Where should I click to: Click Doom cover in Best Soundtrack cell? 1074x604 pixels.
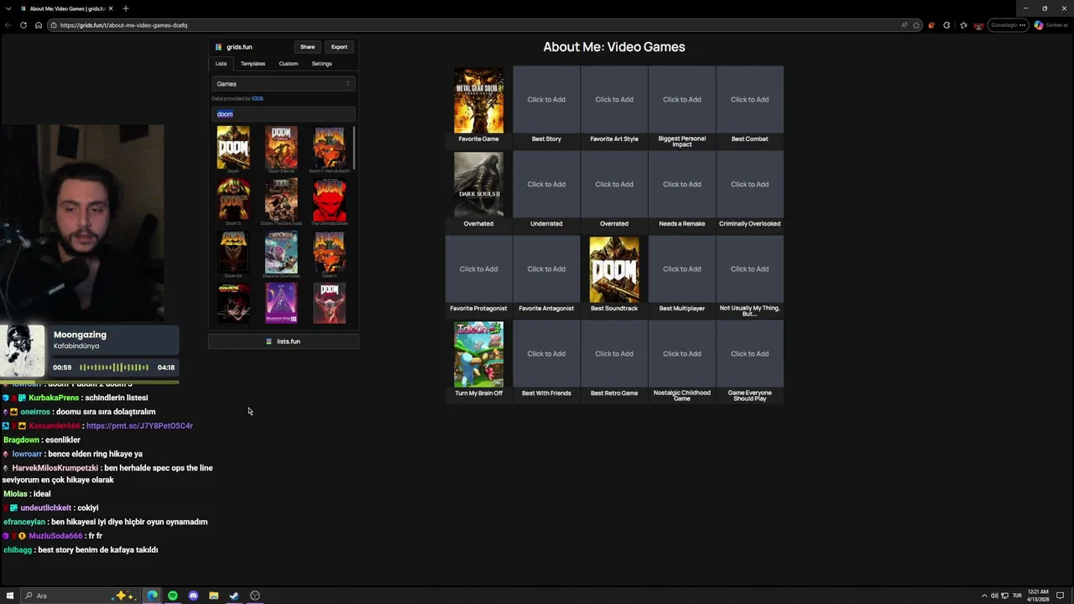tap(614, 269)
